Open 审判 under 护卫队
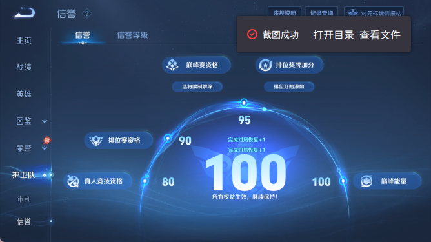This screenshot has height=242, width=431. click(x=24, y=199)
